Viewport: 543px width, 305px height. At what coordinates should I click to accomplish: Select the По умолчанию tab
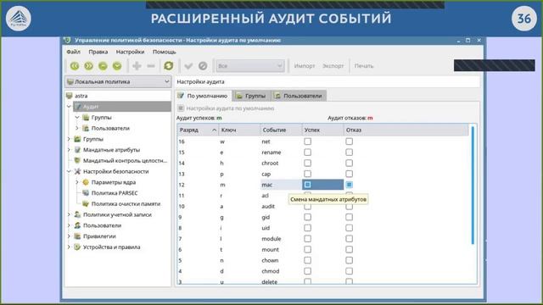click(x=204, y=96)
